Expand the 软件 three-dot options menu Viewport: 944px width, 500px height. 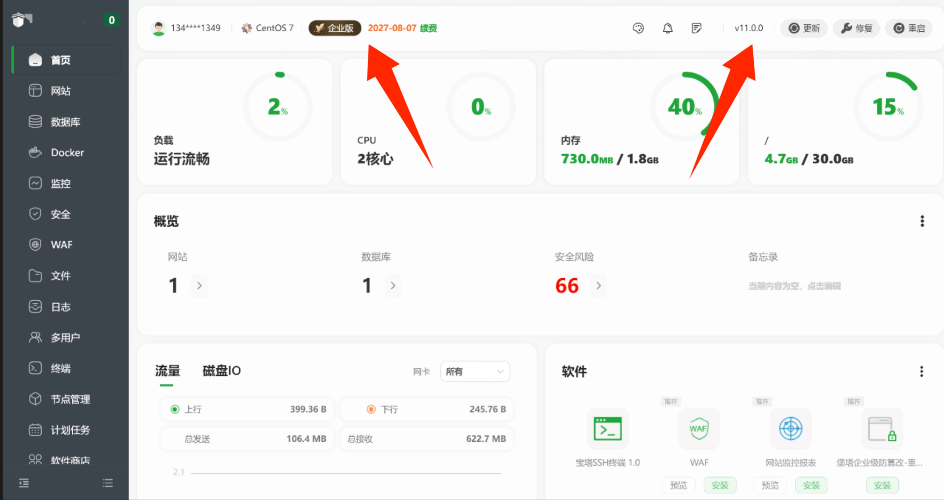click(x=921, y=371)
